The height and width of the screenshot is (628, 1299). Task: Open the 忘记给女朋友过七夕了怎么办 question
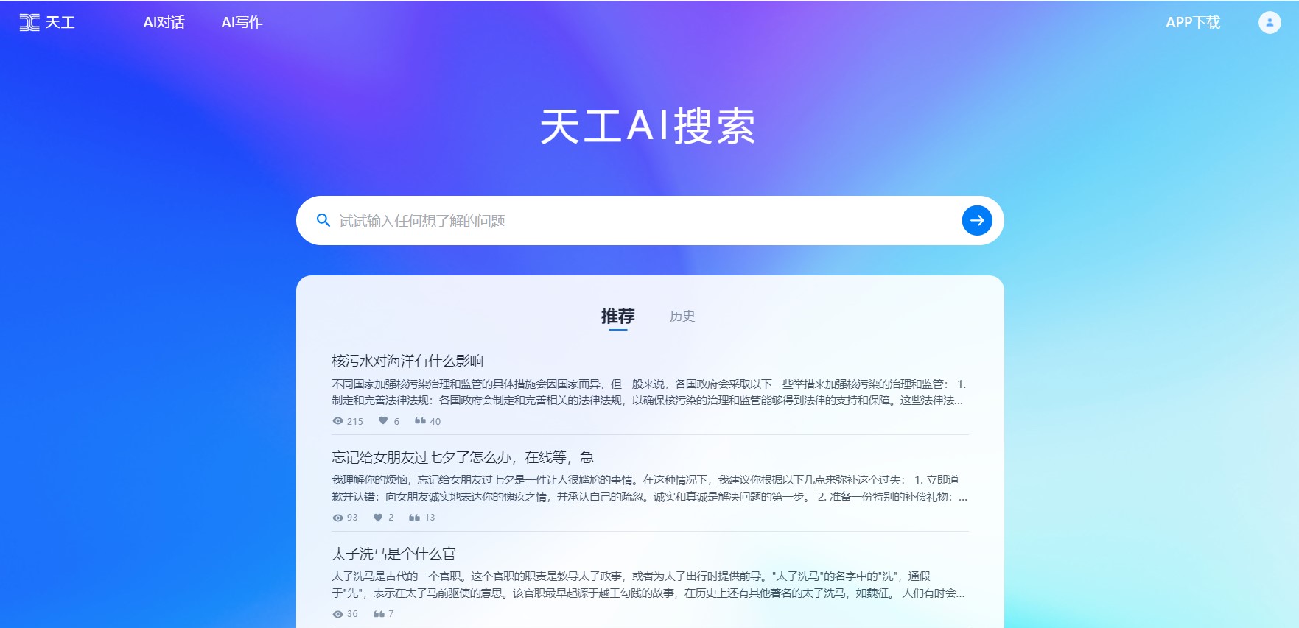(x=463, y=457)
